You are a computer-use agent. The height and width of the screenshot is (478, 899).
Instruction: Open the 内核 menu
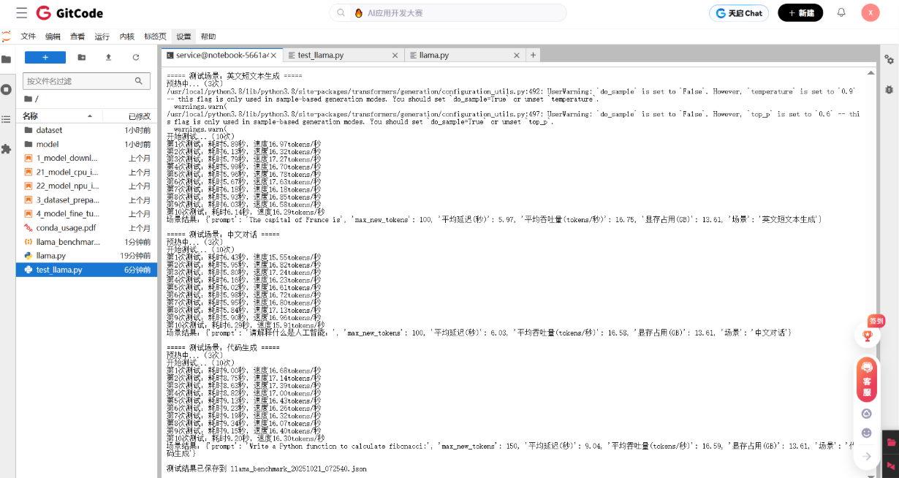pos(127,37)
